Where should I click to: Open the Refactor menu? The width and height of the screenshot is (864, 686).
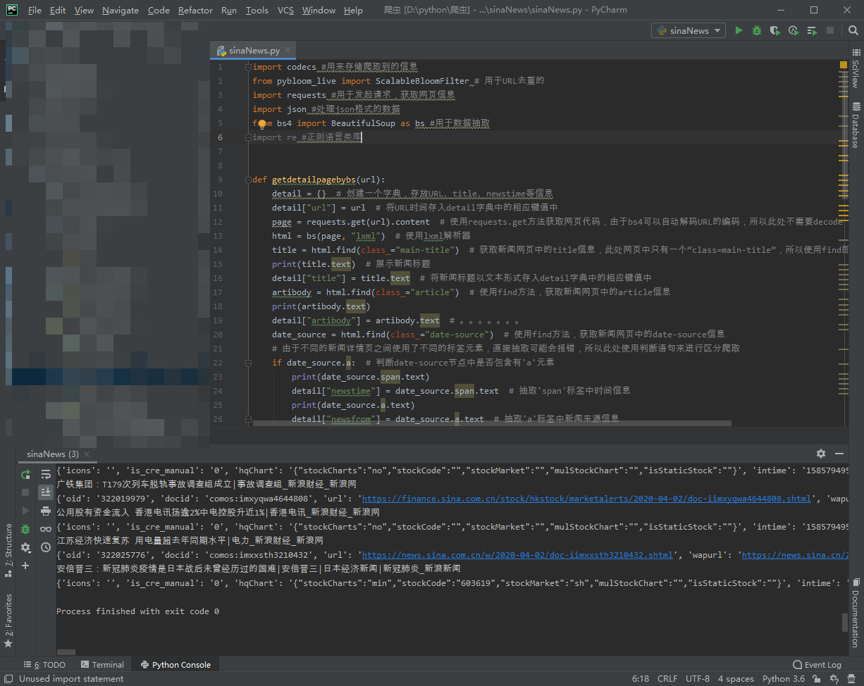(x=195, y=10)
